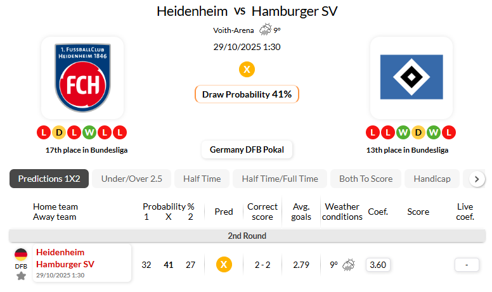The height and width of the screenshot is (292, 492).
Task: Click the yellow X prediction badge in table row
Action: tap(223, 265)
